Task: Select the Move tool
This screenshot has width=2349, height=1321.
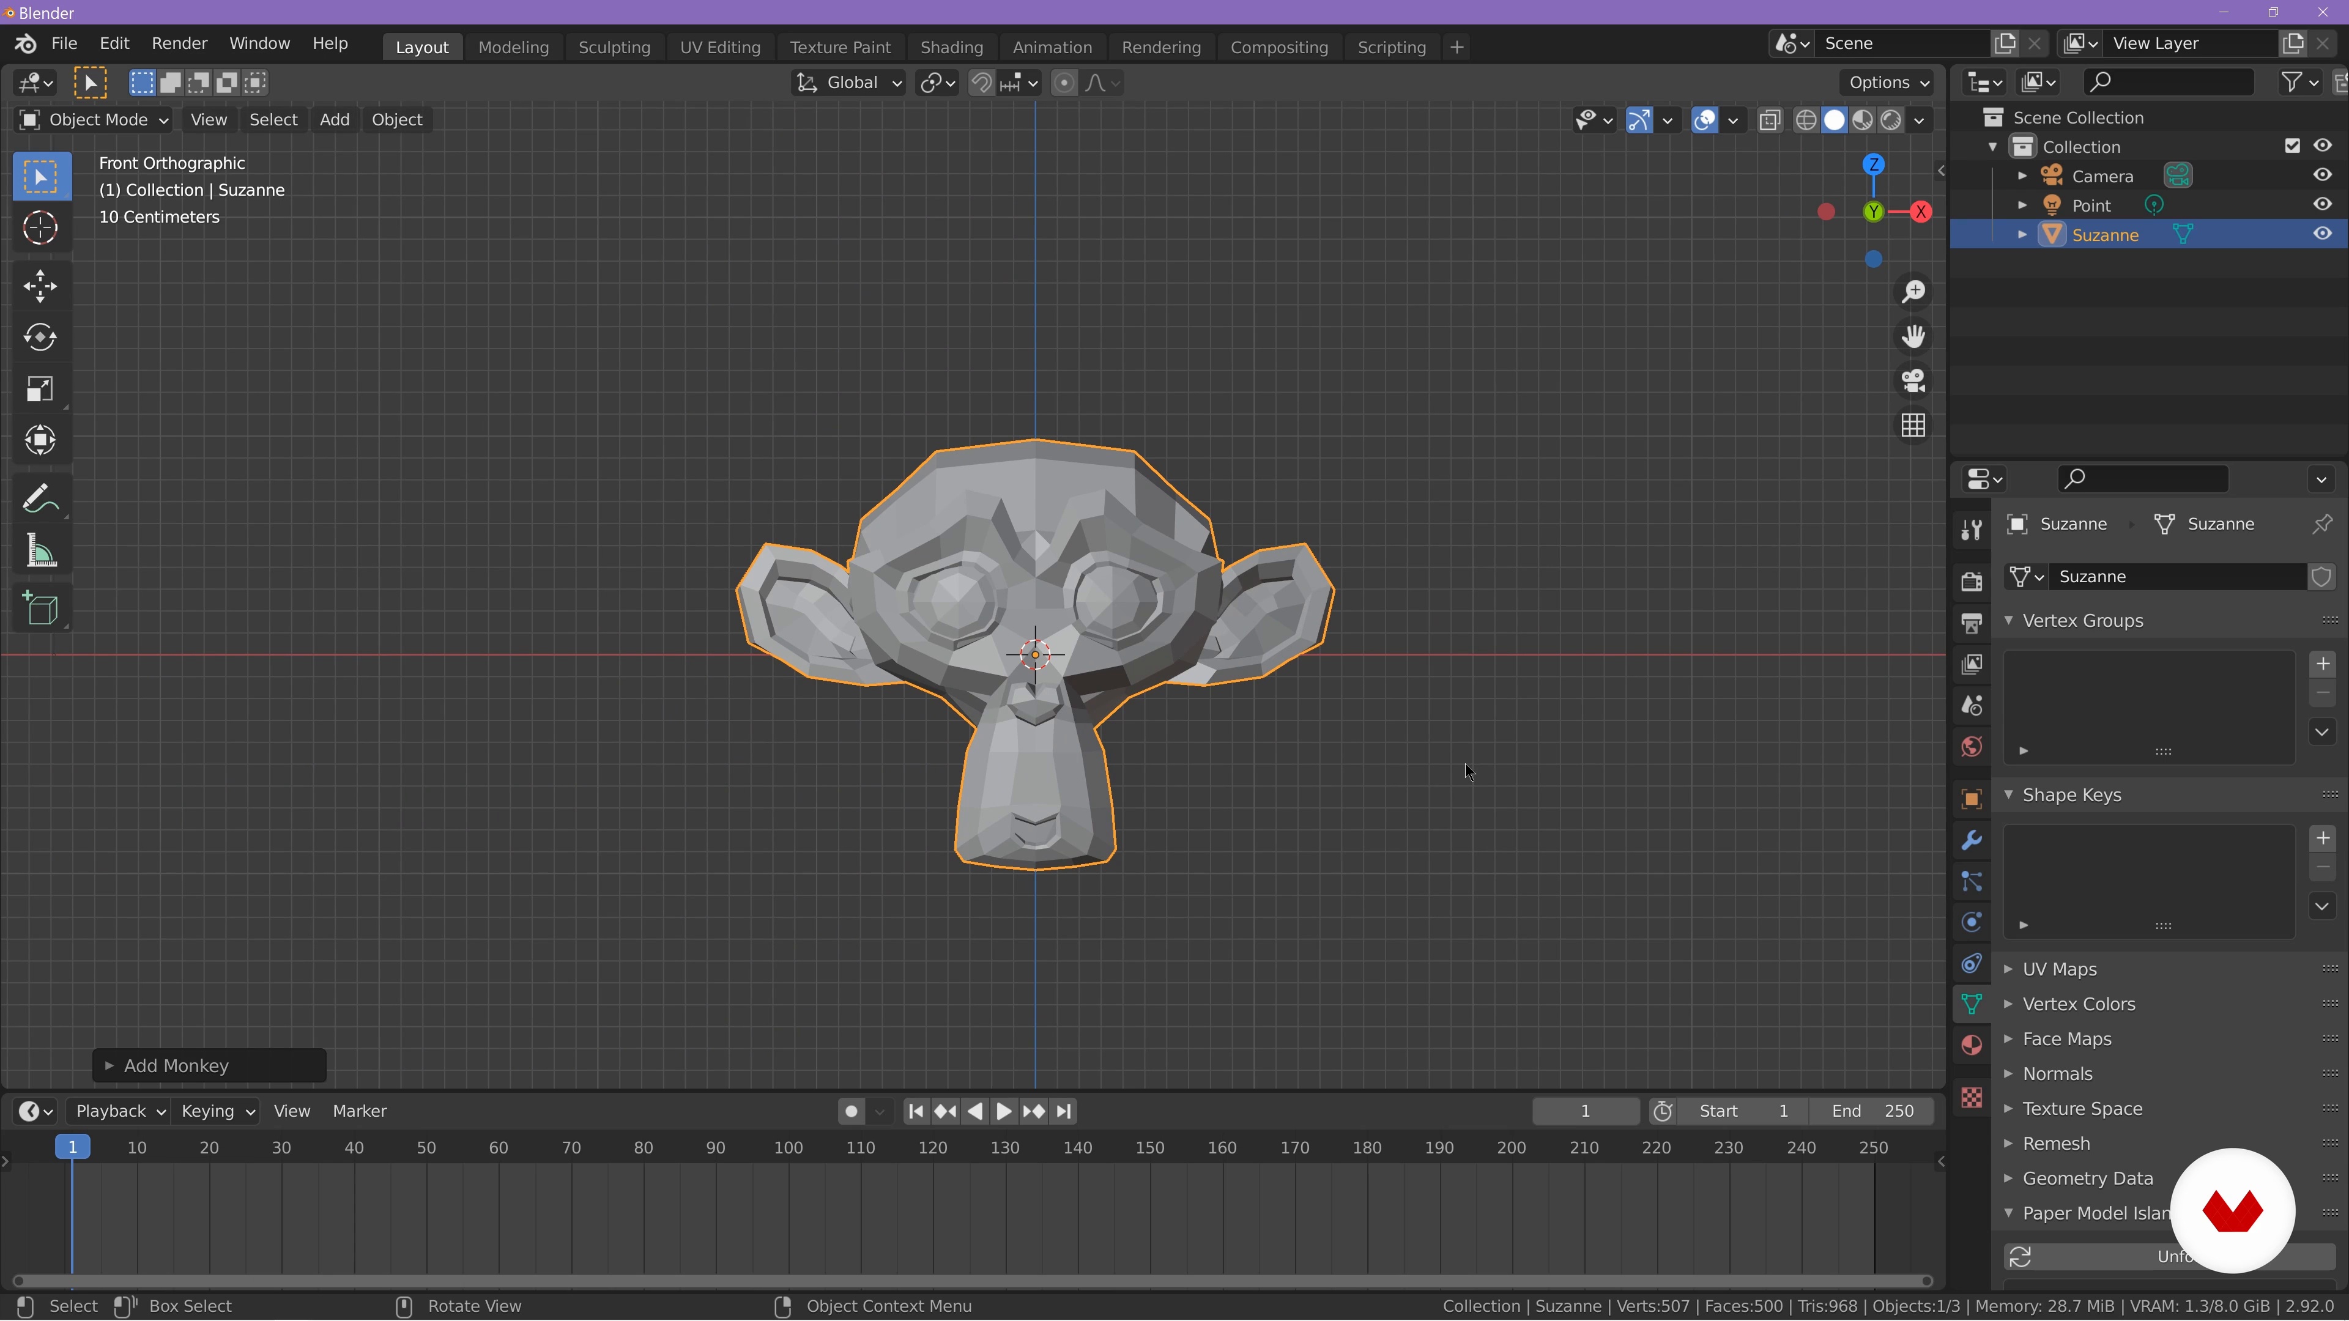Action: coord(40,286)
